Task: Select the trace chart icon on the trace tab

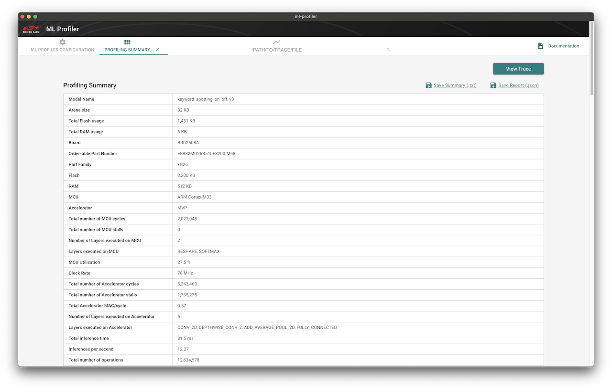Action: click(275, 42)
